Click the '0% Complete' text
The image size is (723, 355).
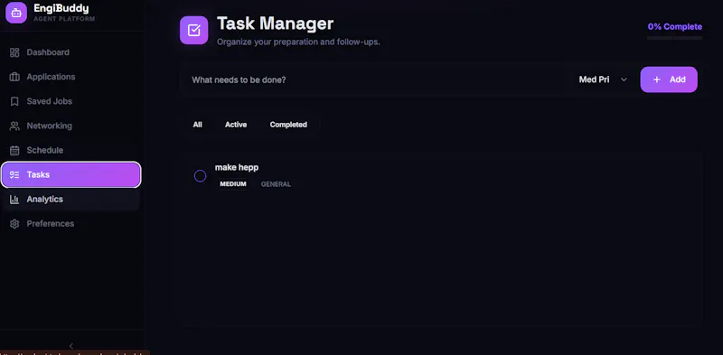(x=674, y=27)
